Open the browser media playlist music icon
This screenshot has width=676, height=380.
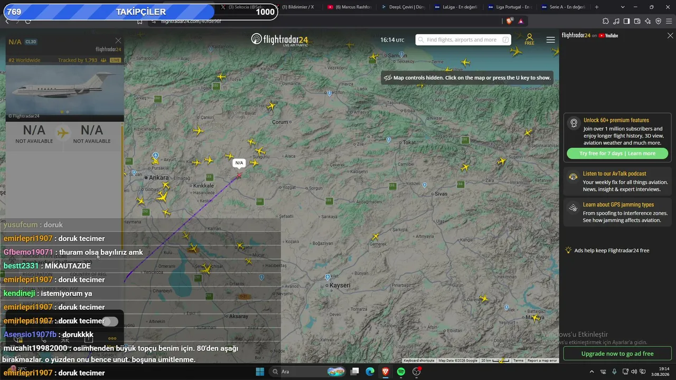pyautogui.click(x=616, y=21)
